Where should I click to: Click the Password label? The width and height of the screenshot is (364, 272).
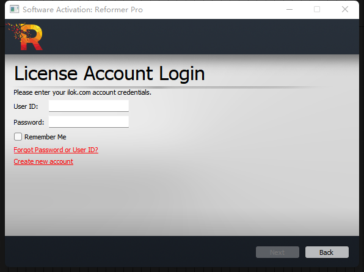[29, 122]
